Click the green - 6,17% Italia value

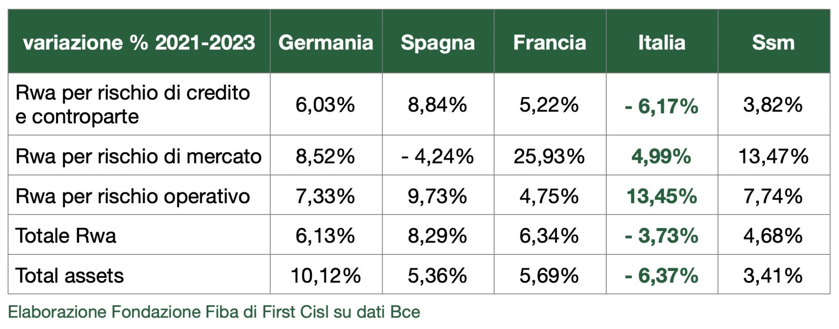pyautogui.click(x=662, y=107)
